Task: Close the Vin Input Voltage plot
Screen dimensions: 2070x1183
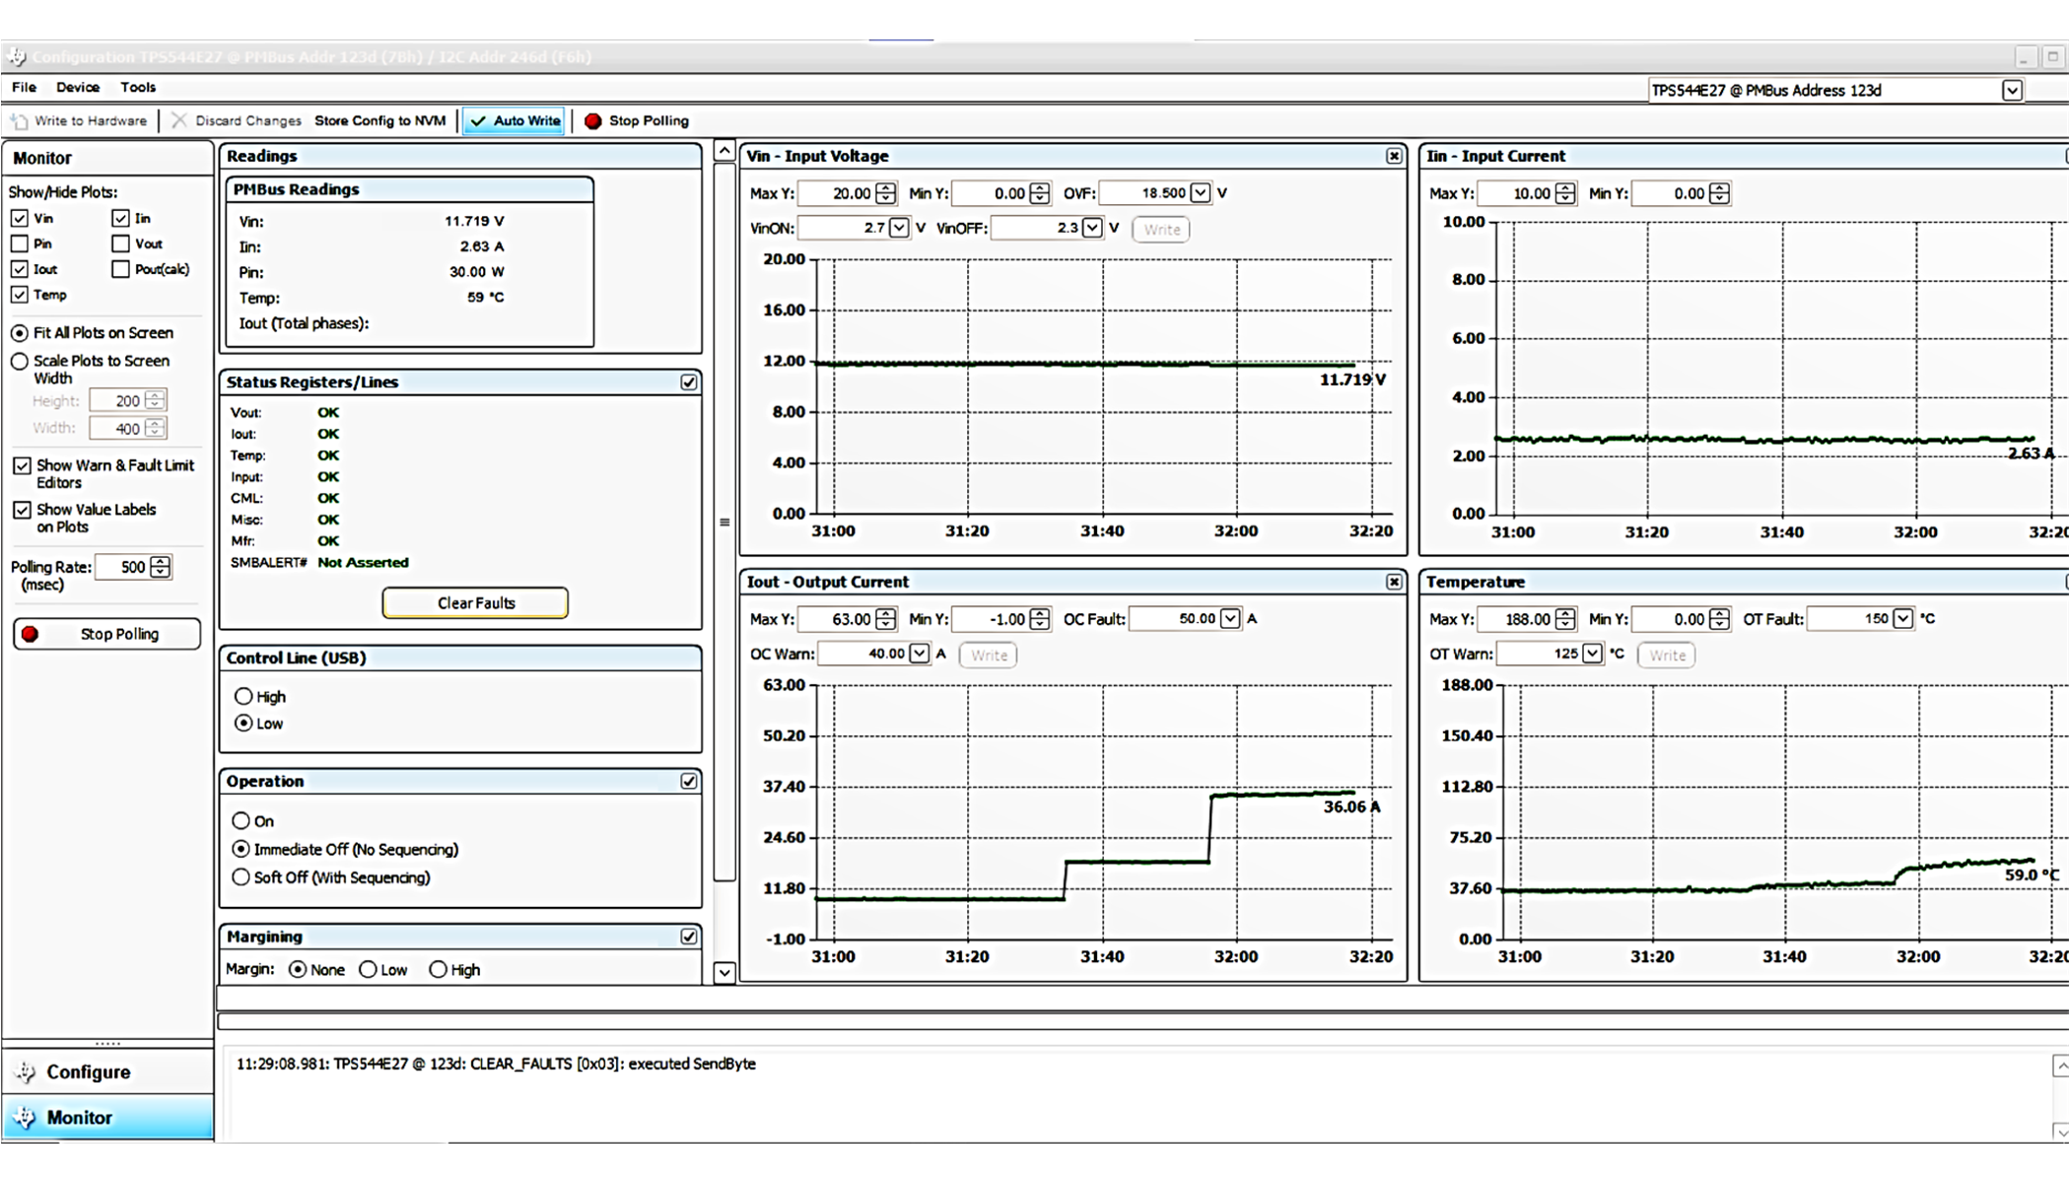Action: point(1394,156)
